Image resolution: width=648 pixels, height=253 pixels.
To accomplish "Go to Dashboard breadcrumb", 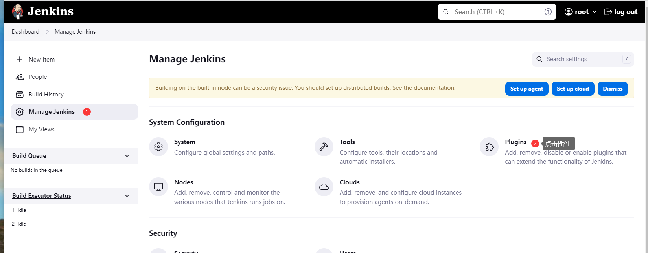I will point(26,32).
